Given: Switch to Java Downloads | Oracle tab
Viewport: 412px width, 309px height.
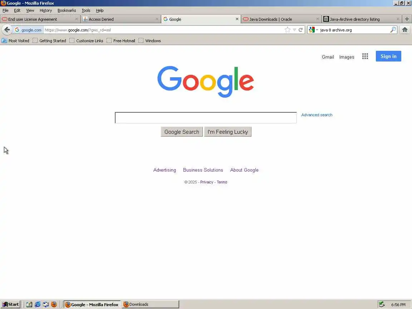Looking at the screenshot, I should tap(281, 19).
